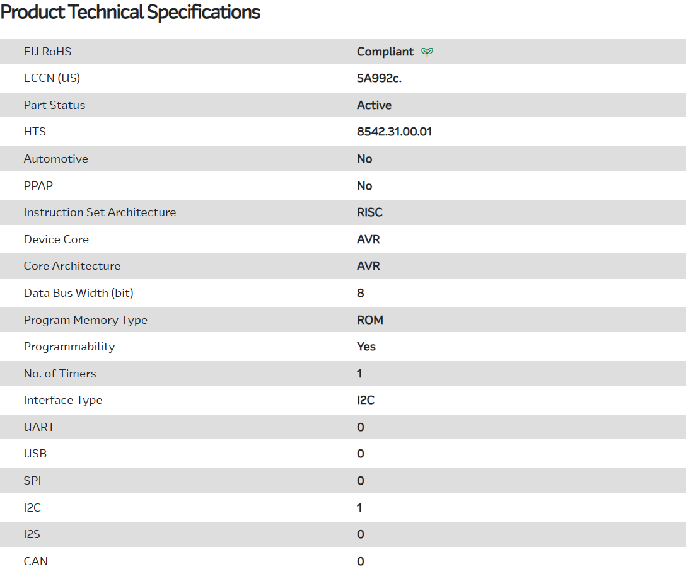This screenshot has height=569, width=686.
Task: Click the ECCN value 5A992c.
Action: (379, 79)
